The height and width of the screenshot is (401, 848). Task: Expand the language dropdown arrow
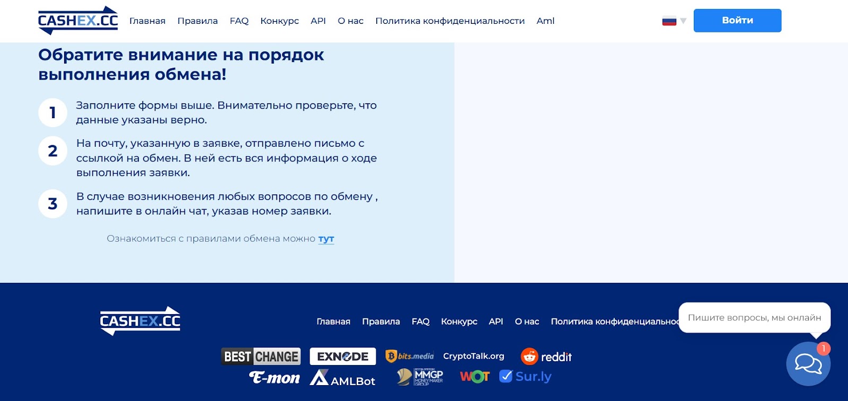683,21
